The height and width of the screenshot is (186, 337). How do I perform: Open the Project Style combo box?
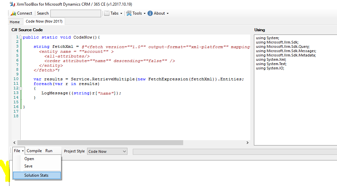pyautogui.click(x=107, y=151)
